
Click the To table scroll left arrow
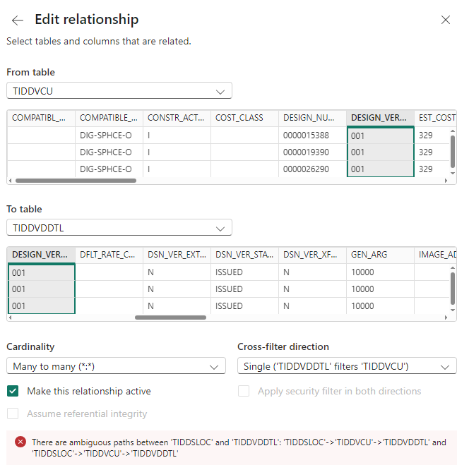click(x=11, y=318)
